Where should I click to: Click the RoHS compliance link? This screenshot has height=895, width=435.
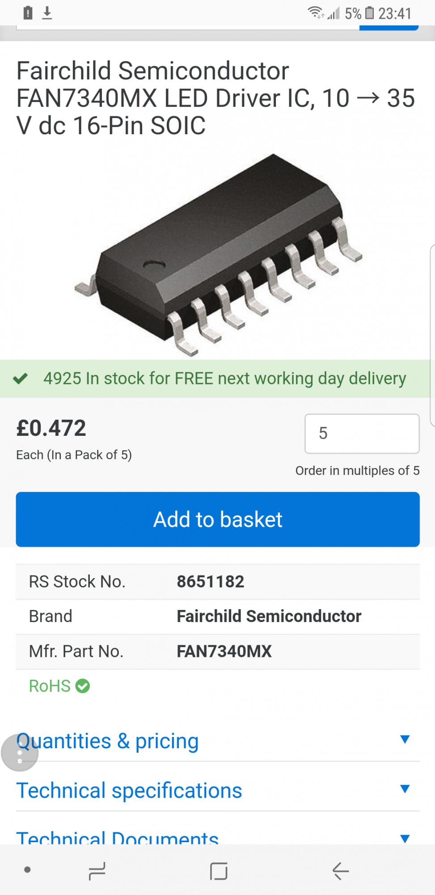(50, 686)
